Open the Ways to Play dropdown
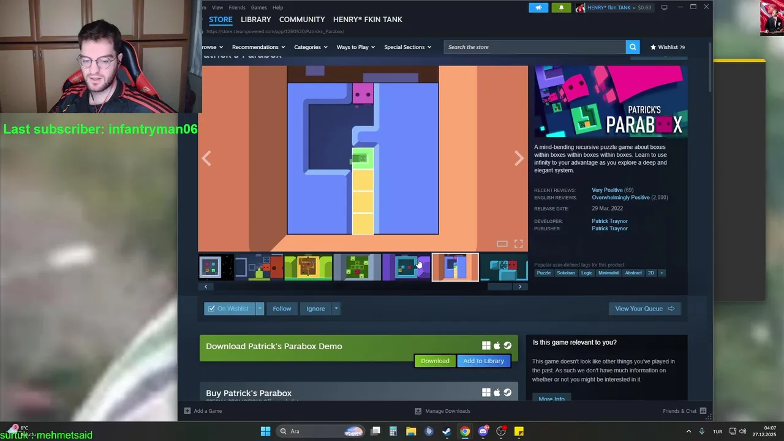 tap(356, 47)
